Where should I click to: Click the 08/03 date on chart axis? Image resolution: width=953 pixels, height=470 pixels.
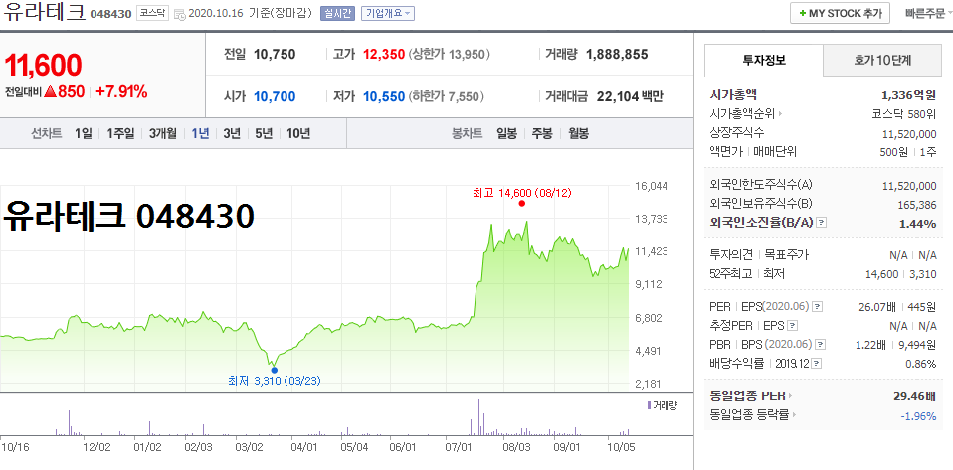(x=516, y=447)
